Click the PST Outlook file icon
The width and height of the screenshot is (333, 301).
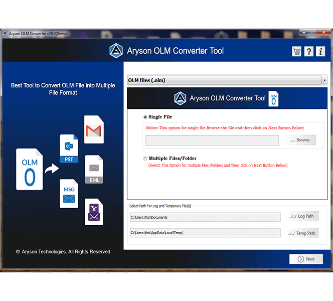pos(69,148)
